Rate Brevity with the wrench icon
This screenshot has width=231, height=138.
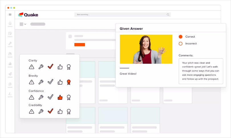coord(41,82)
